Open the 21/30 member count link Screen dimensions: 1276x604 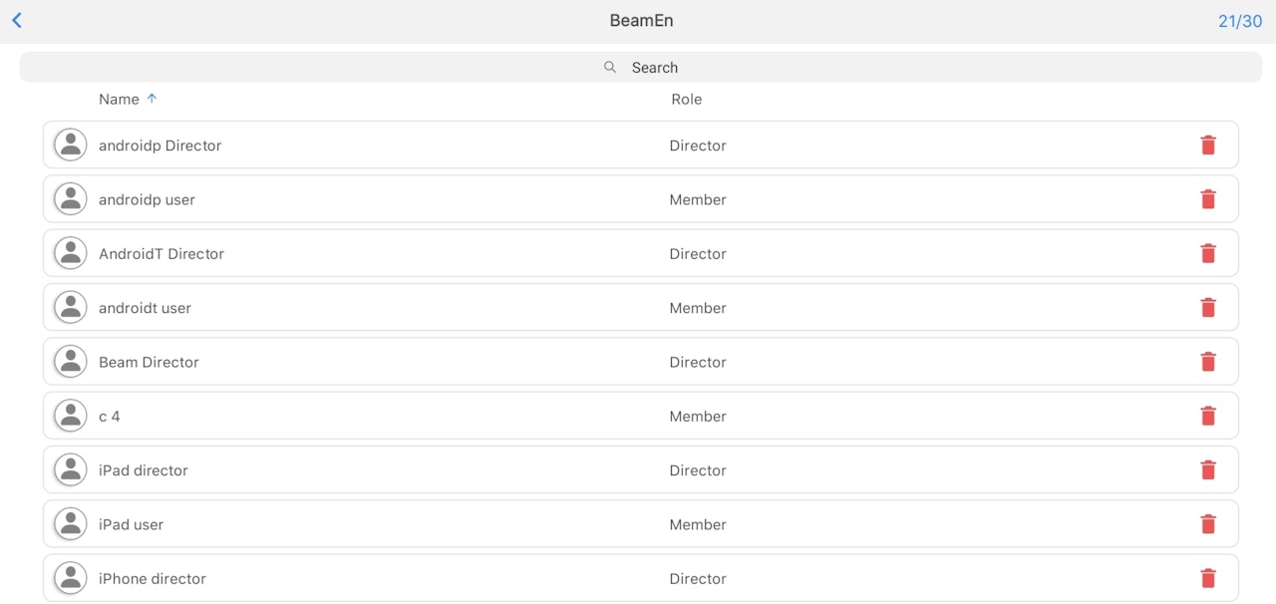pos(1239,21)
